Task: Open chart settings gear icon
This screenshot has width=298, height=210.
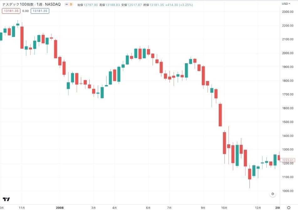Action: [289, 207]
